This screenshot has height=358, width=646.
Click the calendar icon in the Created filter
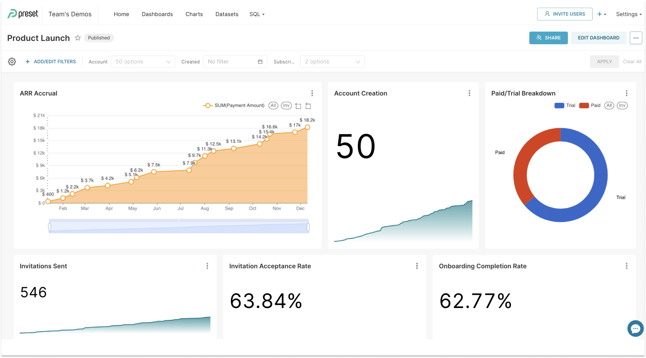pyautogui.click(x=260, y=61)
